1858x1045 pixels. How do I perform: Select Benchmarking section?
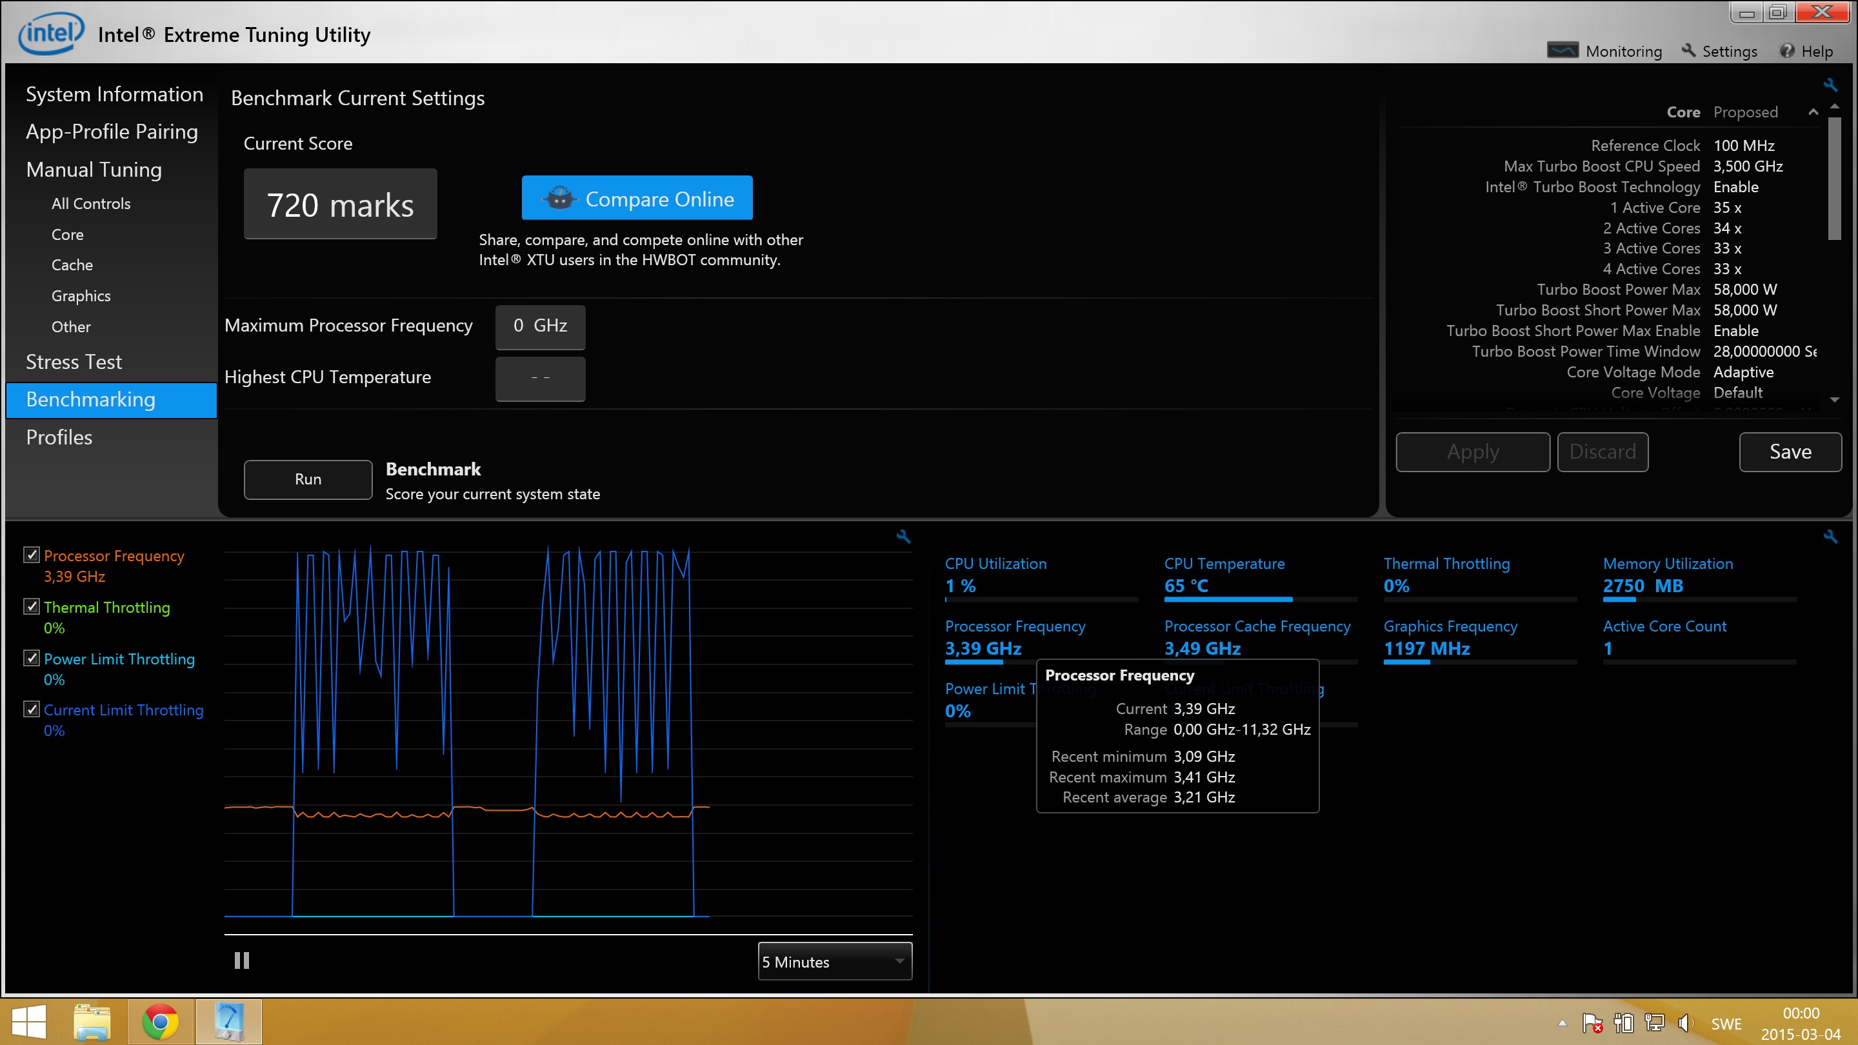[111, 399]
